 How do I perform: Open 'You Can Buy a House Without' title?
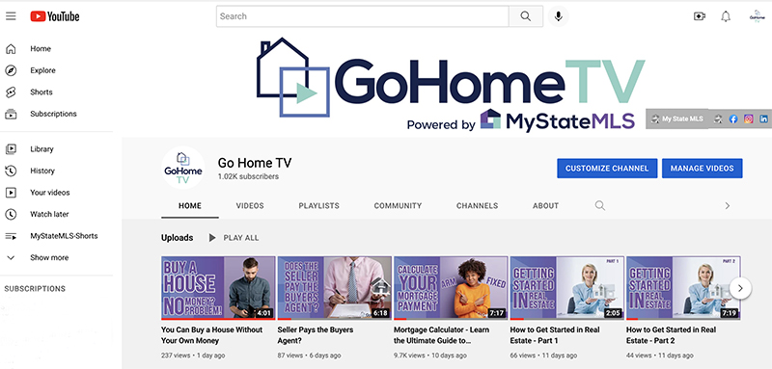tap(211, 335)
